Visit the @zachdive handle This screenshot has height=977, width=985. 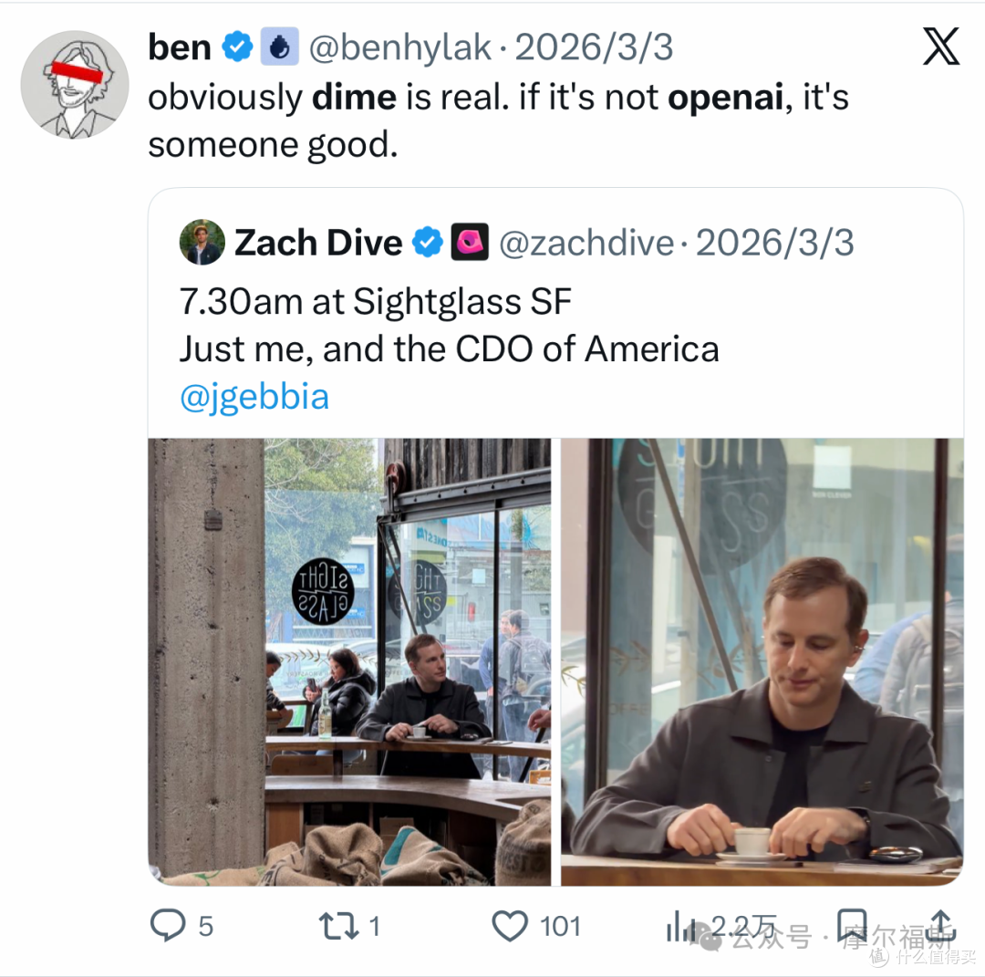pyautogui.click(x=586, y=244)
